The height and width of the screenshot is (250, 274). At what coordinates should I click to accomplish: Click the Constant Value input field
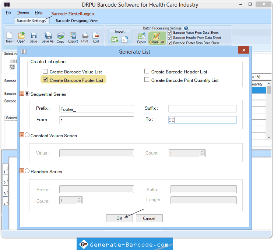coord(96,153)
